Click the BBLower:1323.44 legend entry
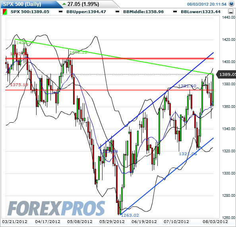 pyautogui.click(x=201, y=12)
